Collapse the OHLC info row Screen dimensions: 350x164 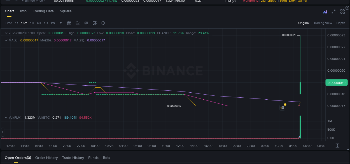point(6,33)
